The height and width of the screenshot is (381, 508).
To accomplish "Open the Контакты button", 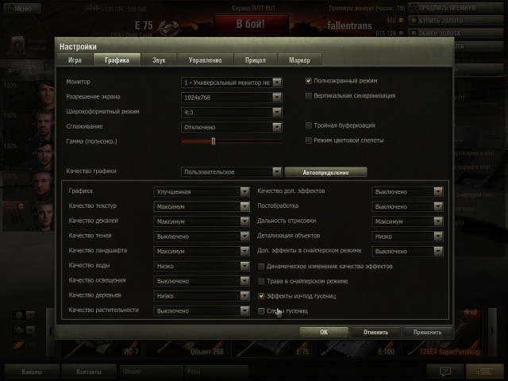I will [x=89, y=371].
